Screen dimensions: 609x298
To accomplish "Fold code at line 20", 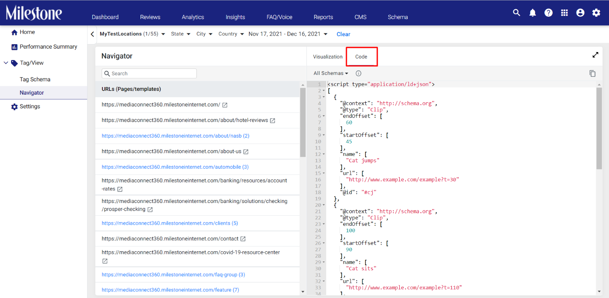I will click(x=324, y=205).
